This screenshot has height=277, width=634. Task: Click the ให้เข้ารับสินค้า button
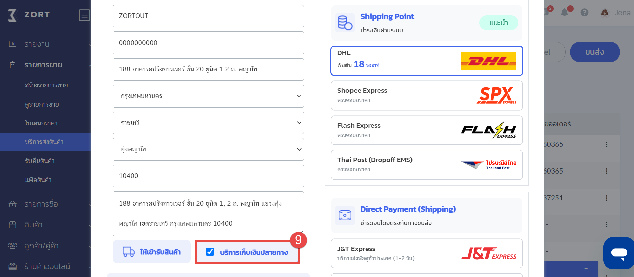(x=151, y=252)
